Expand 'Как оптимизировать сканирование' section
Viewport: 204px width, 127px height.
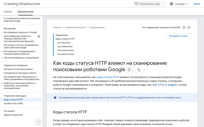[2, 58]
